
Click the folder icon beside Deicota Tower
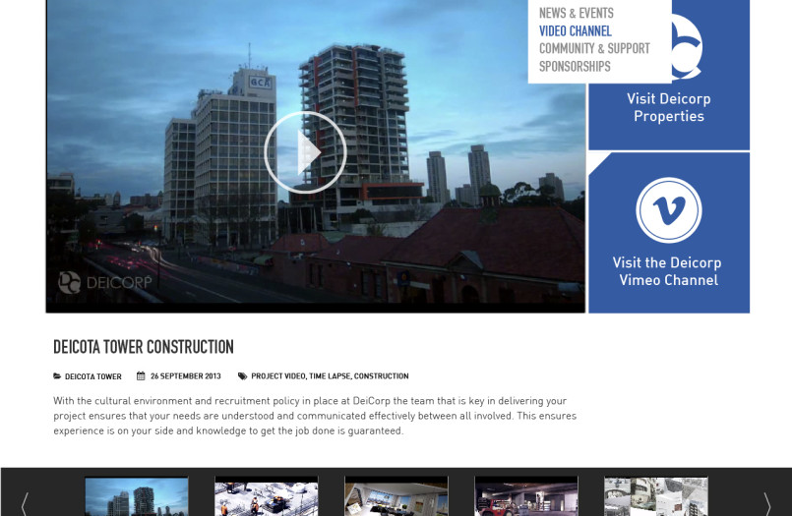click(x=57, y=376)
